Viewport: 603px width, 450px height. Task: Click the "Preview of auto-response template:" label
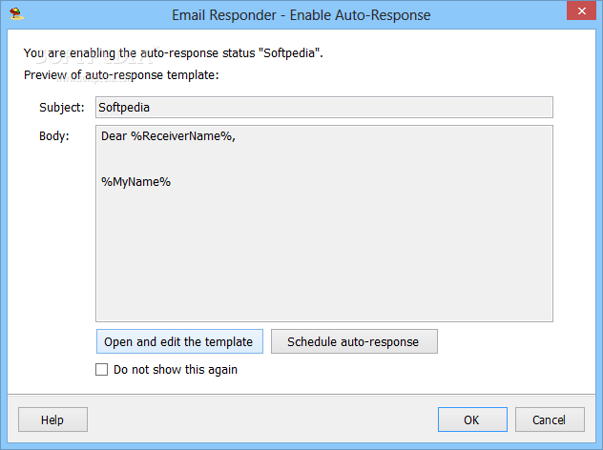(x=121, y=75)
